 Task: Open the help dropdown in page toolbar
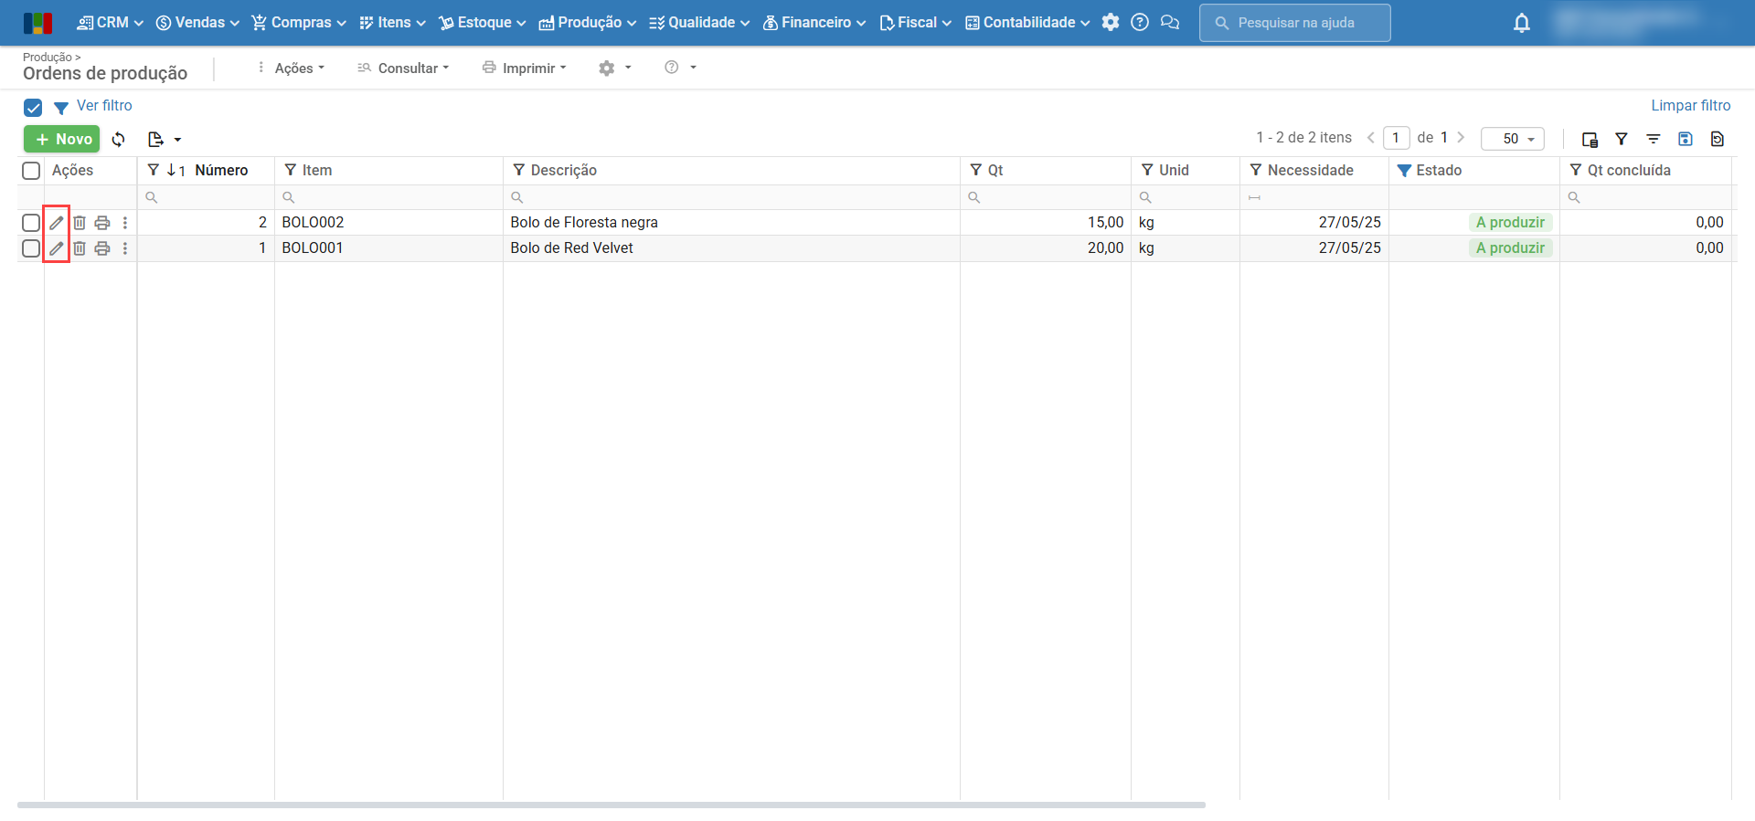coord(680,68)
